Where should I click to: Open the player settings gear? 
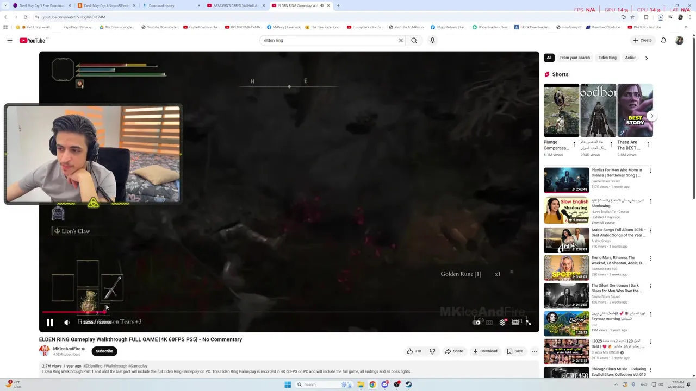pyautogui.click(x=502, y=323)
